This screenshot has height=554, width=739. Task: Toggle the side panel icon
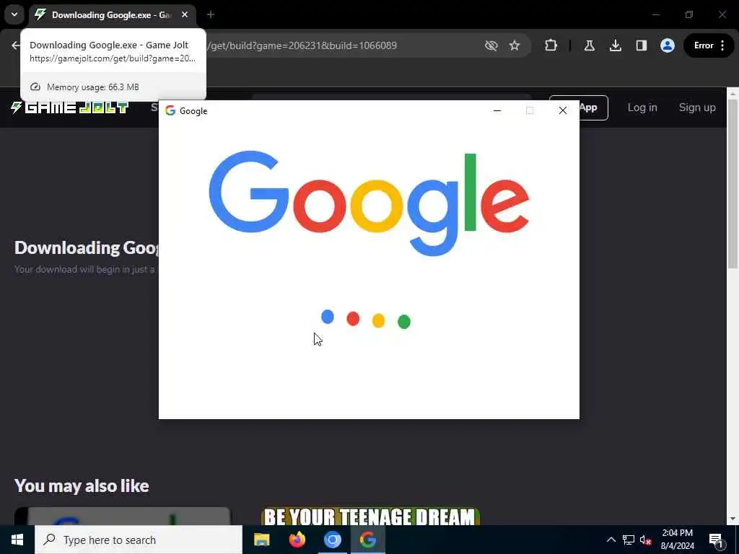click(641, 45)
